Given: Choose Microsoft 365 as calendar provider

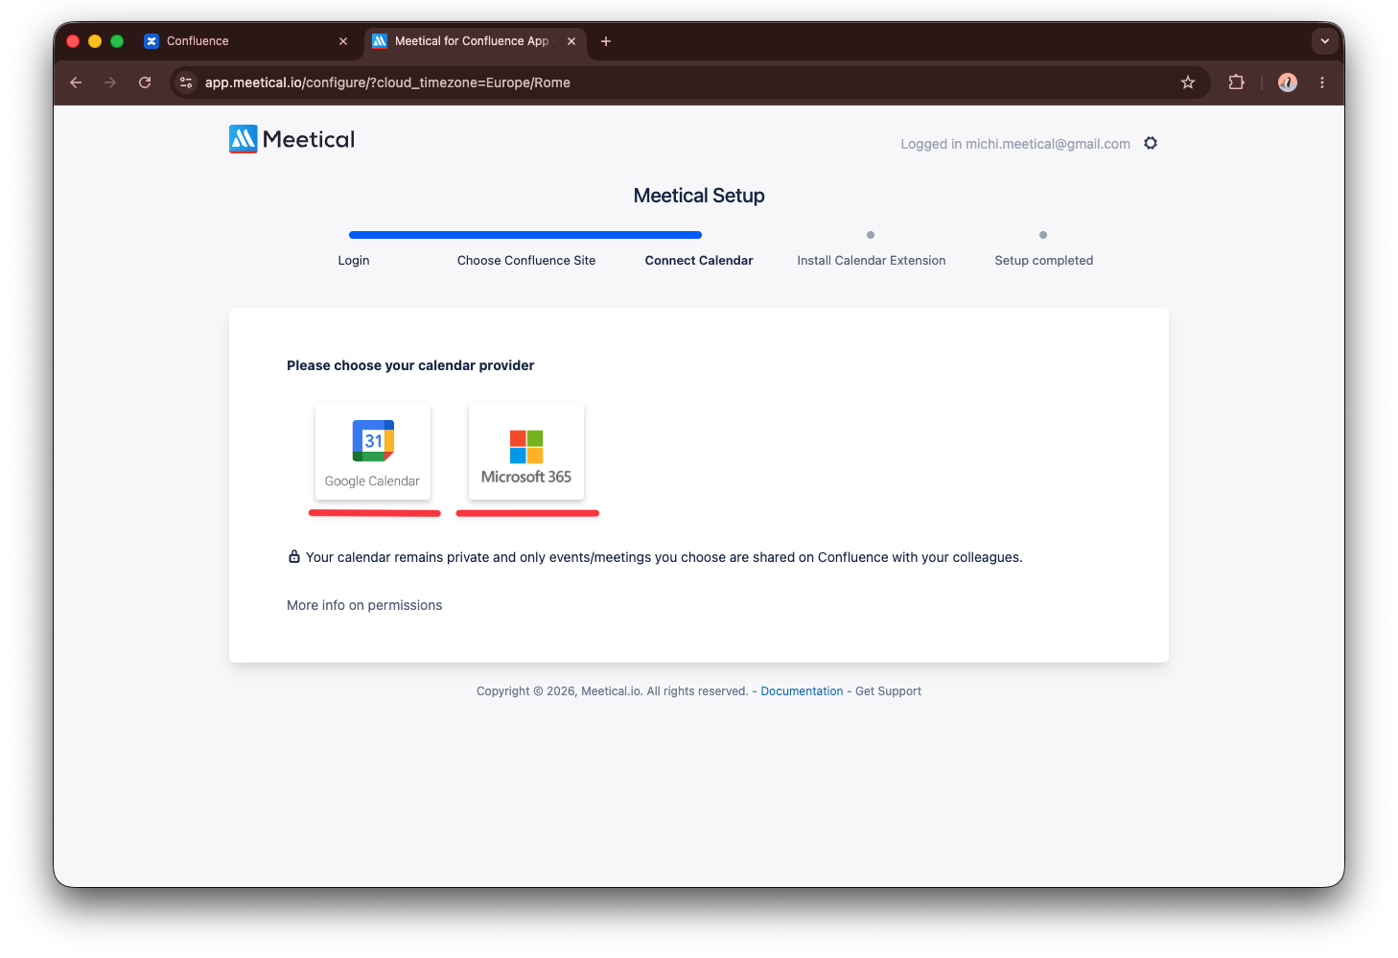Looking at the screenshot, I should coord(526,452).
